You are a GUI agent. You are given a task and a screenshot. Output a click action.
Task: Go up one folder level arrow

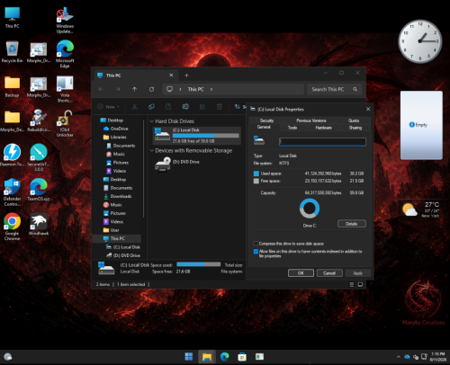click(x=135, y=89)
